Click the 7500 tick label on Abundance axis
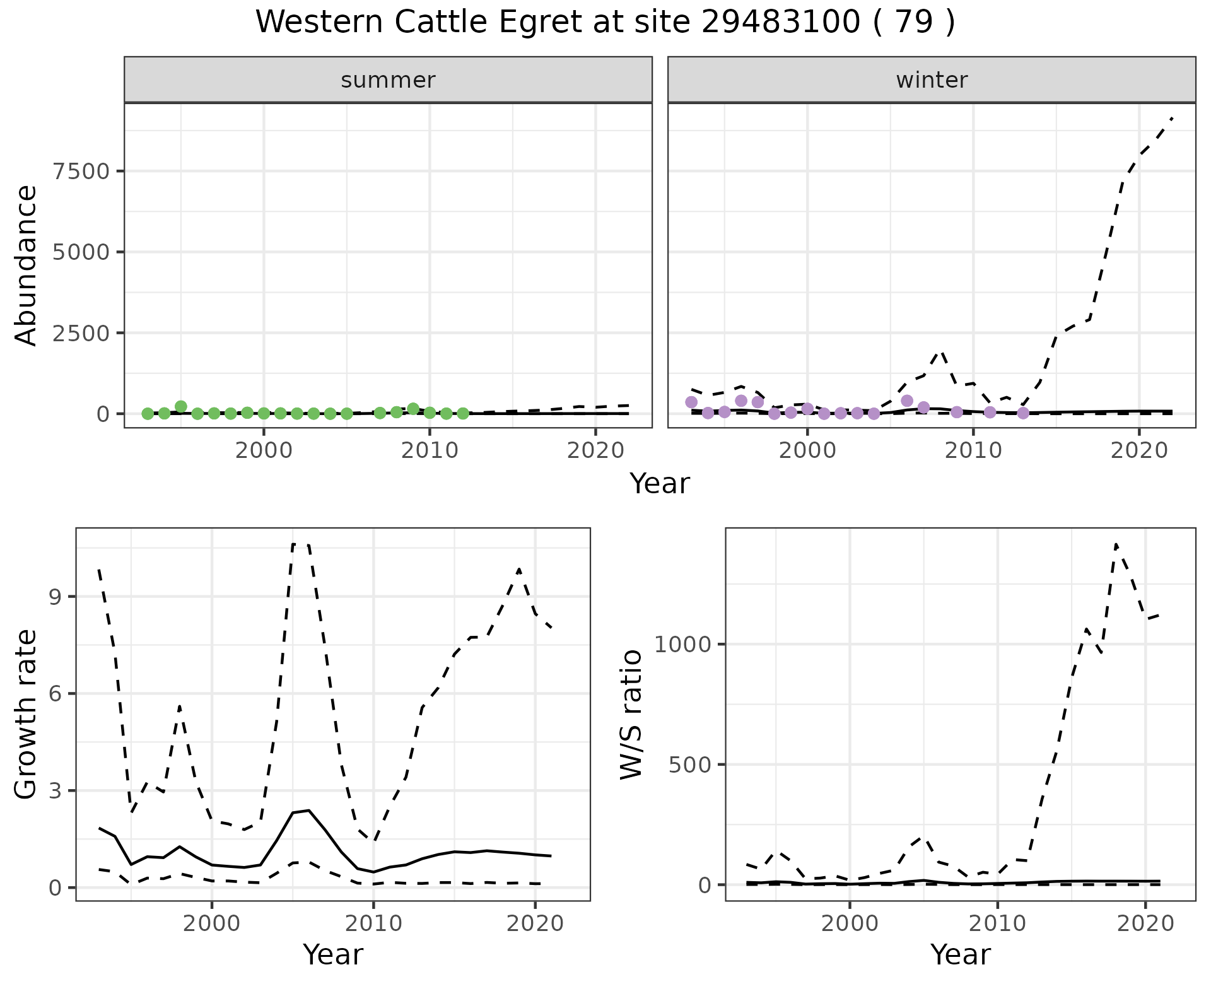This screenshot has width=1211, height=984. point(81,172)
